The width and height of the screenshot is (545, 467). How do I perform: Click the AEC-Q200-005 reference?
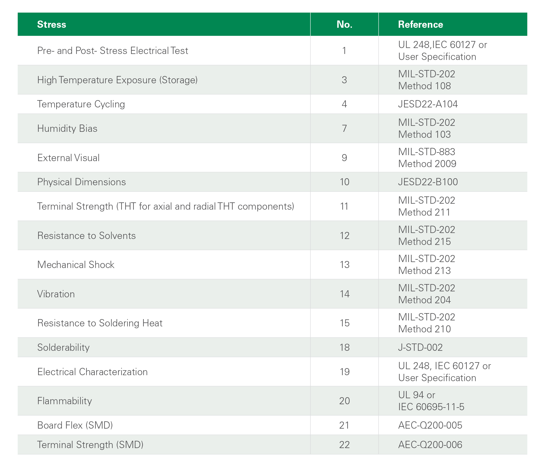point(430,425)
